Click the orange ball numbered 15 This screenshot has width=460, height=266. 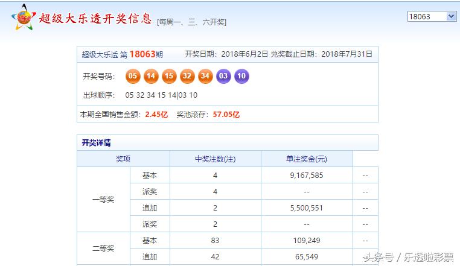click(x=169, y=76)
